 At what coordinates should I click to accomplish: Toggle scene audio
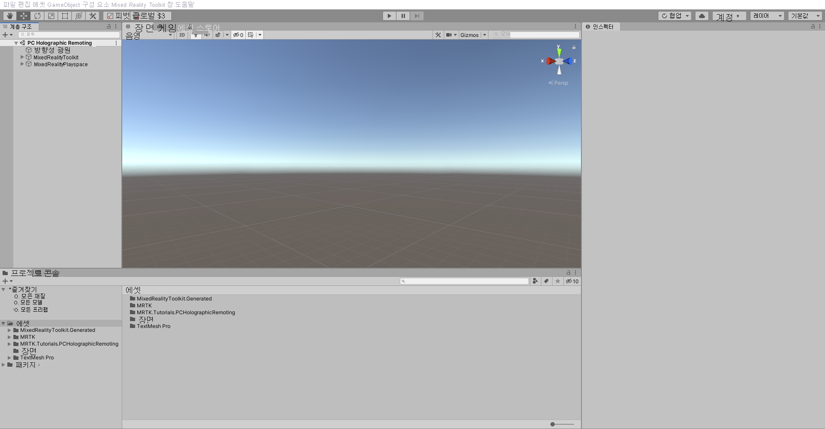pyautogui.click(x=207, y=35)
